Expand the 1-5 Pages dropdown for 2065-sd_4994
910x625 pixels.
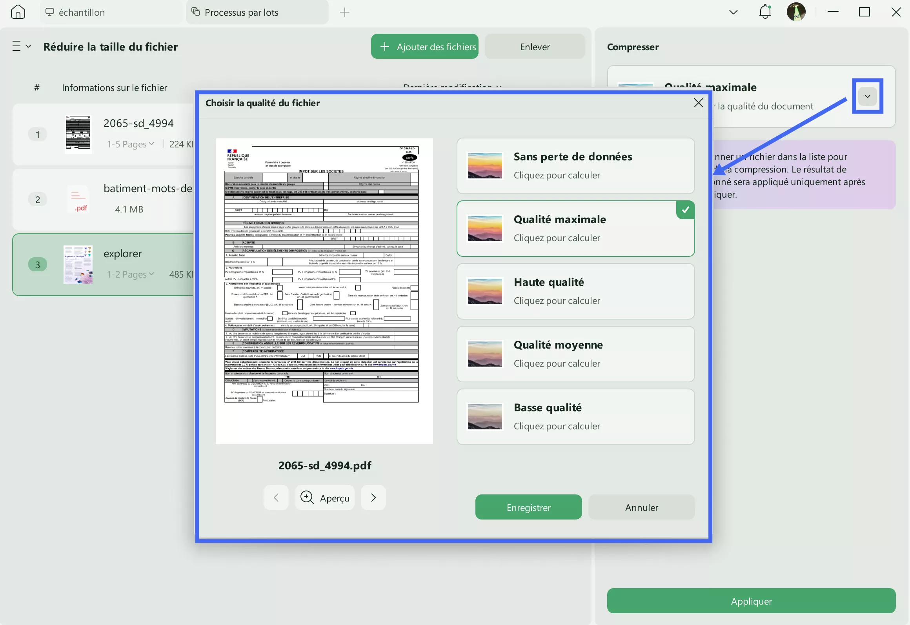click(x=131, y=144)
